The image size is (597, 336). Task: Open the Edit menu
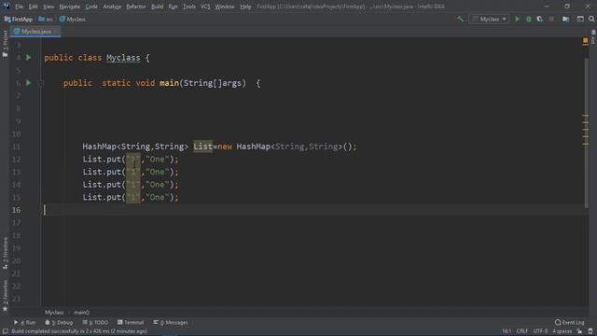coord(34,7)
